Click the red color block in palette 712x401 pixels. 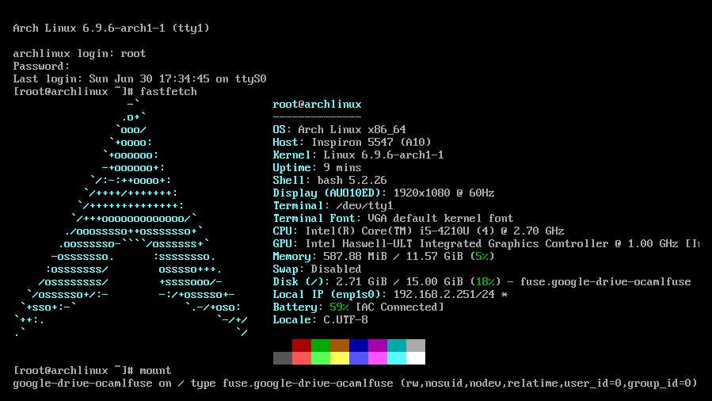pos(302,346)
